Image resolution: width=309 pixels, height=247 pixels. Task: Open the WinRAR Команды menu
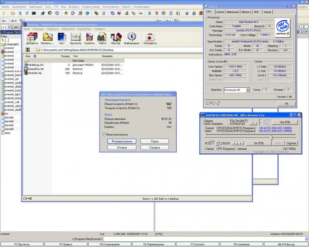click(38, 29)
